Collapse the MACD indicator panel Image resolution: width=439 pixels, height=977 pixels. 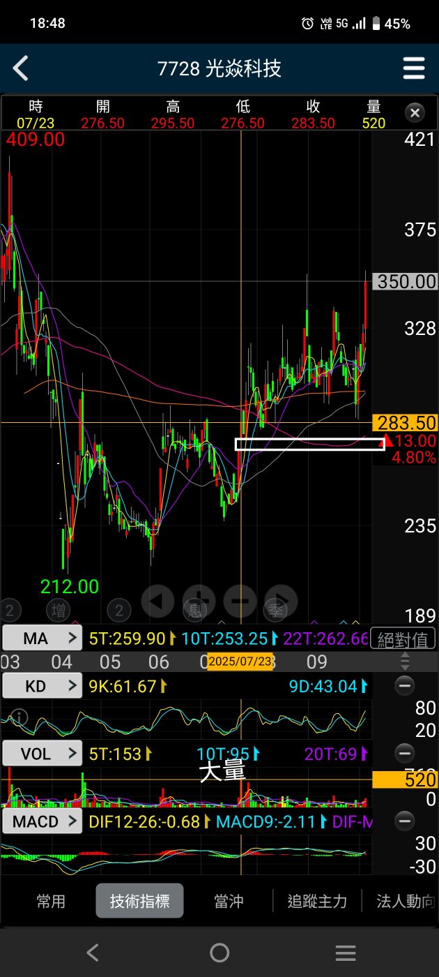tap(405, 820)
